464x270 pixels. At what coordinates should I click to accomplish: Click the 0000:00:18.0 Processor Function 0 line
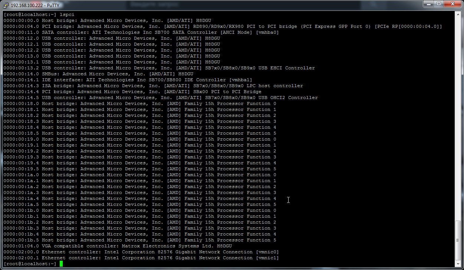coord(140,103)
